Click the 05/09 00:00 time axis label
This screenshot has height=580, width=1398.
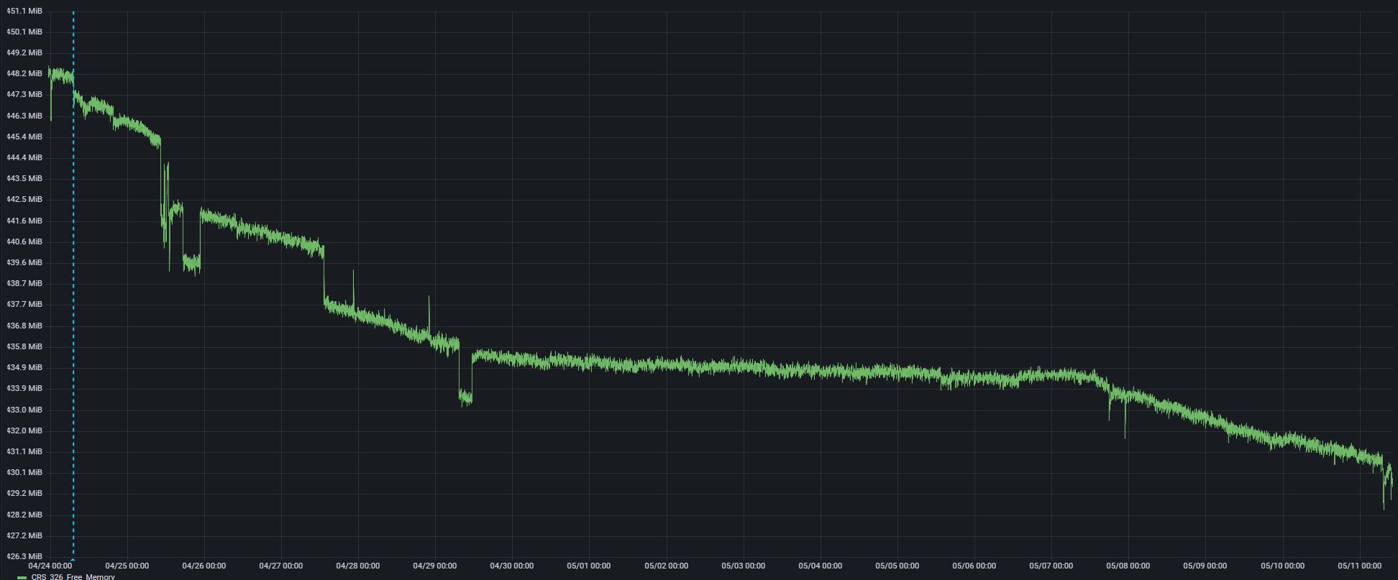point(1205,566)
